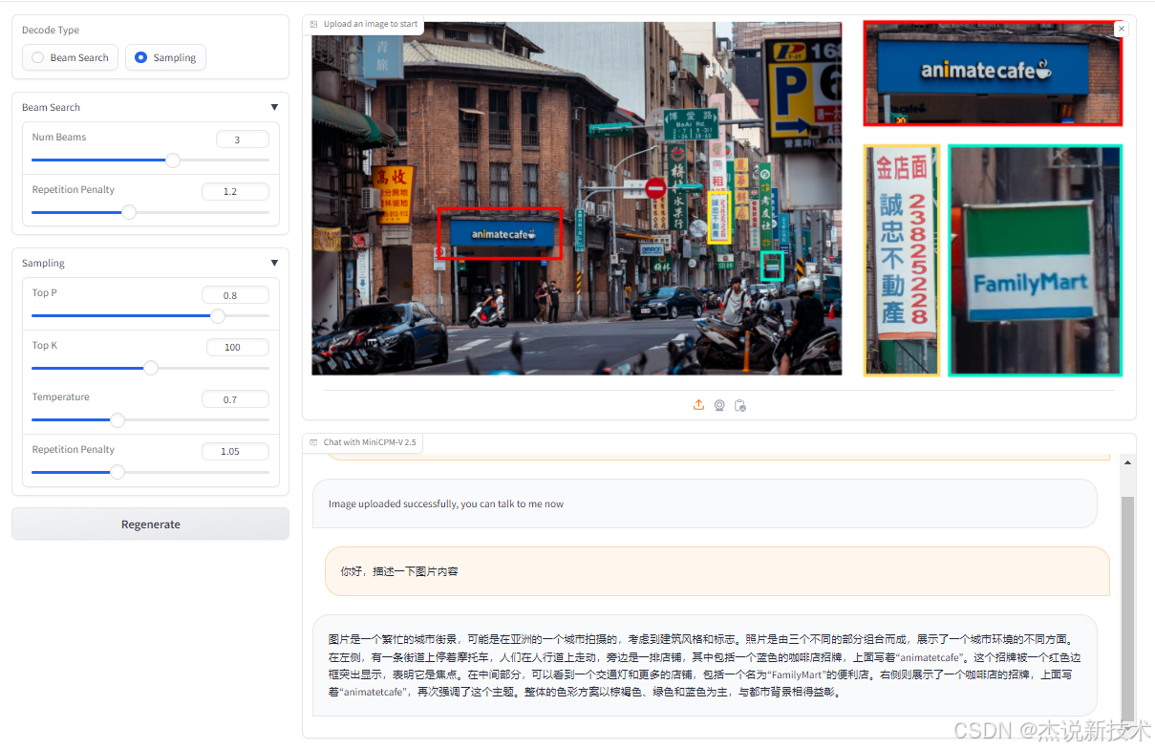Click the chat scrollbar up arrow
This screenshot has width=1155, height=749.
click(x=1127, y=462)
